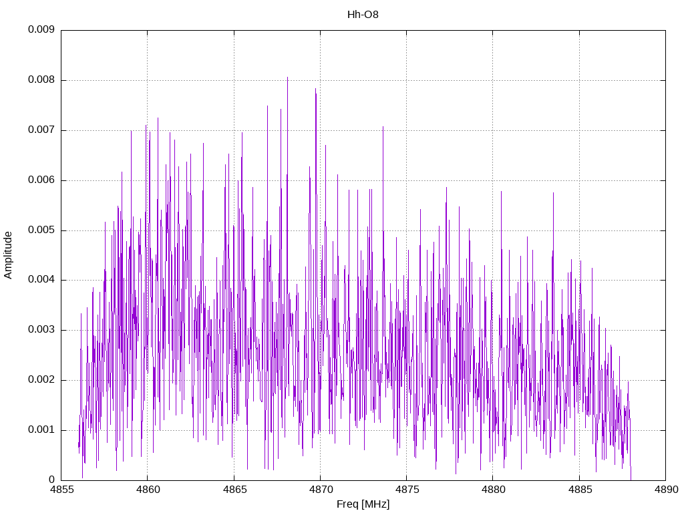Click the 0.005 y-axis tick label
684x513 pixels.
click(41, 230)
